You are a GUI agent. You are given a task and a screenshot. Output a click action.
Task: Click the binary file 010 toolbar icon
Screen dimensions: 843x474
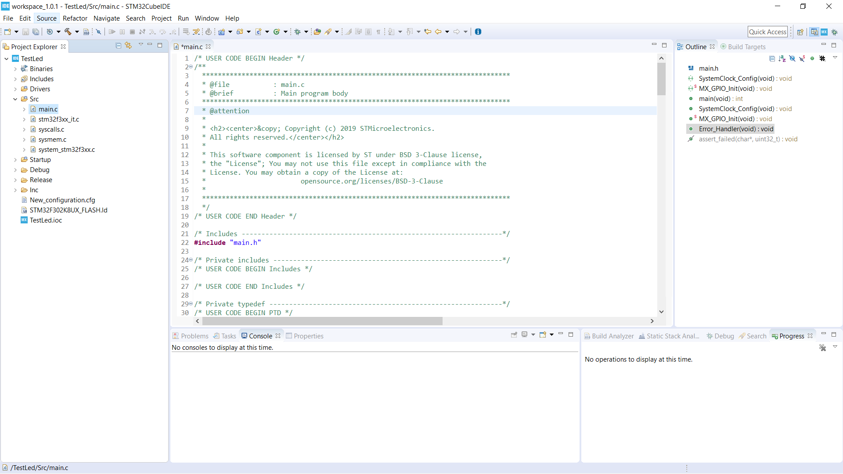[86, 32]
